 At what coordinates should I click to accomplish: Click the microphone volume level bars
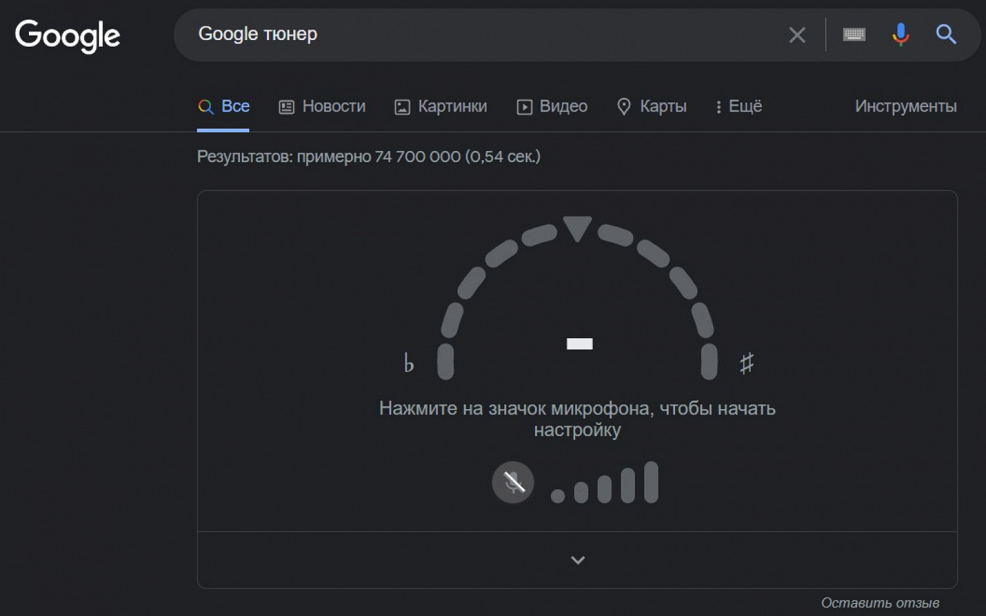(x=605, y=484)
